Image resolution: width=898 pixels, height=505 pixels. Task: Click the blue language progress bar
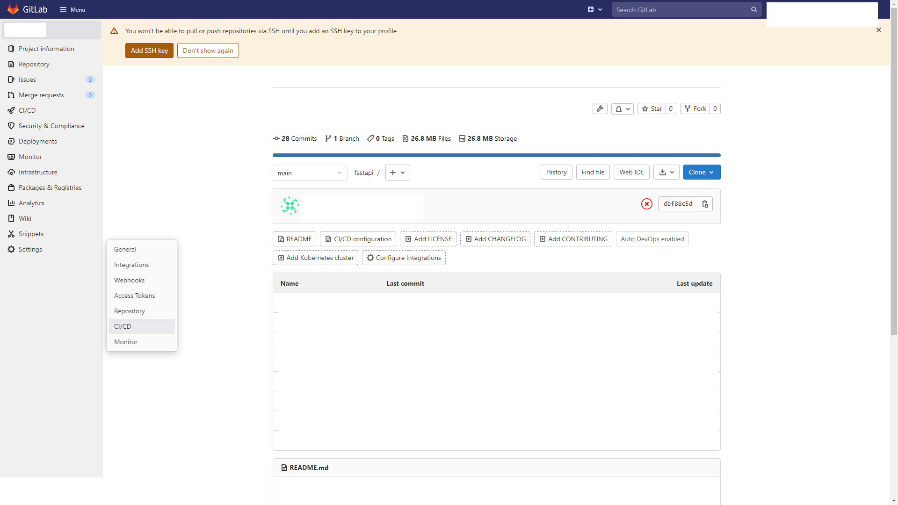[496, 155]
